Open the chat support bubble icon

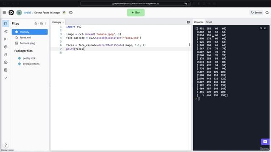point(265,142)
